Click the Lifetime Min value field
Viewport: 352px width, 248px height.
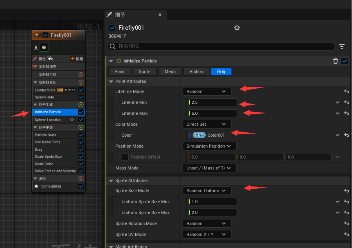tap(212, 102)
